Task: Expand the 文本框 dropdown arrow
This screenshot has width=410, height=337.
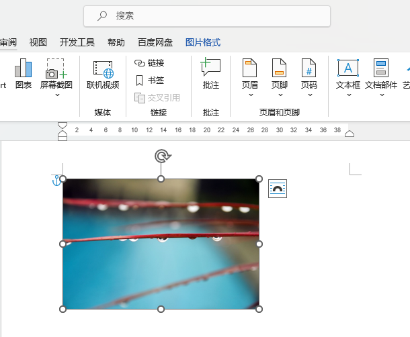Action: [349, 95]
